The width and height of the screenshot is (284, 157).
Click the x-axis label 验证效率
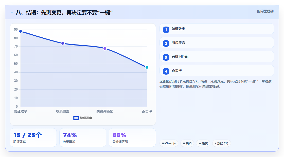coord(21,111)
